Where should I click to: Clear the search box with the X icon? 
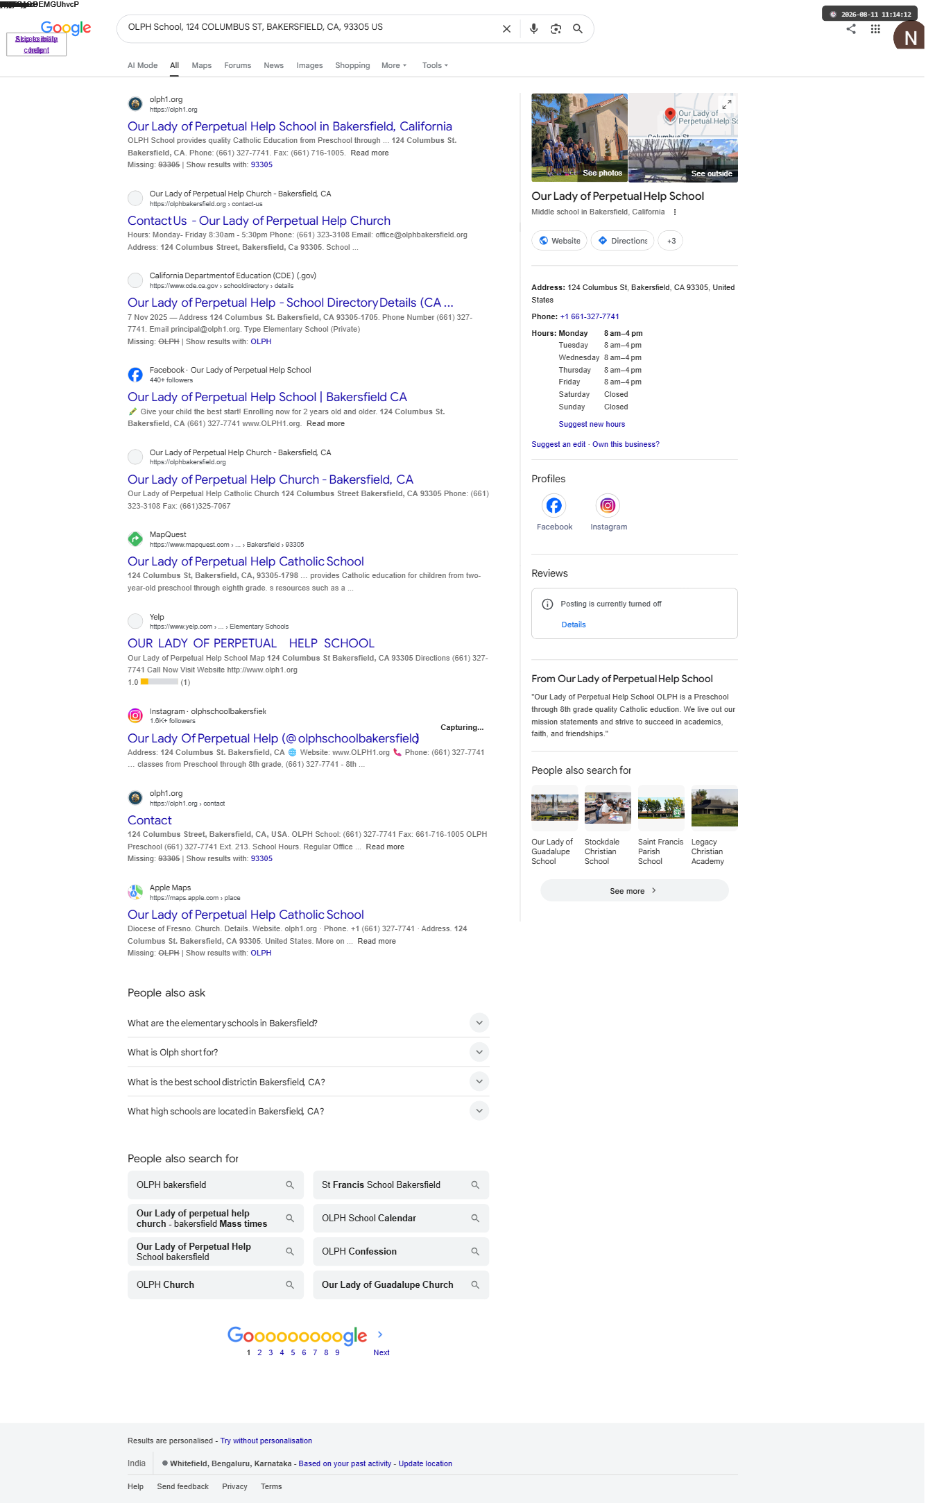(x=506, y=28)
